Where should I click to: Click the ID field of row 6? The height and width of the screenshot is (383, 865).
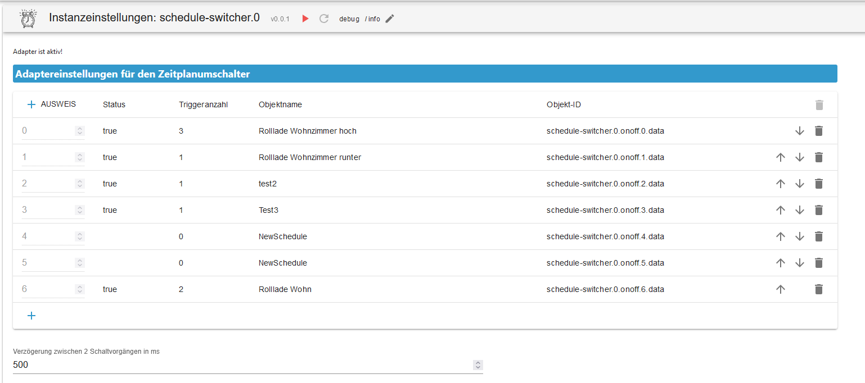coord(46,289)
